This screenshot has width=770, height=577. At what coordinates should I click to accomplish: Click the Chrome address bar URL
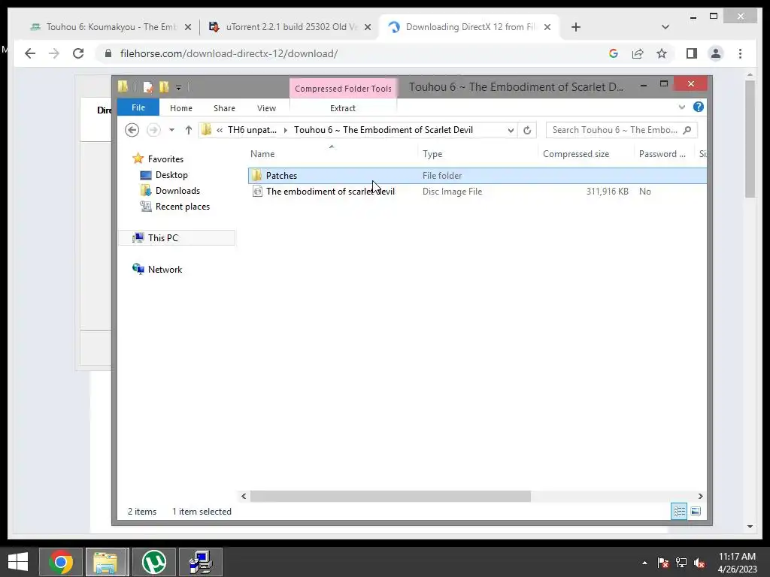coord(229,54)
